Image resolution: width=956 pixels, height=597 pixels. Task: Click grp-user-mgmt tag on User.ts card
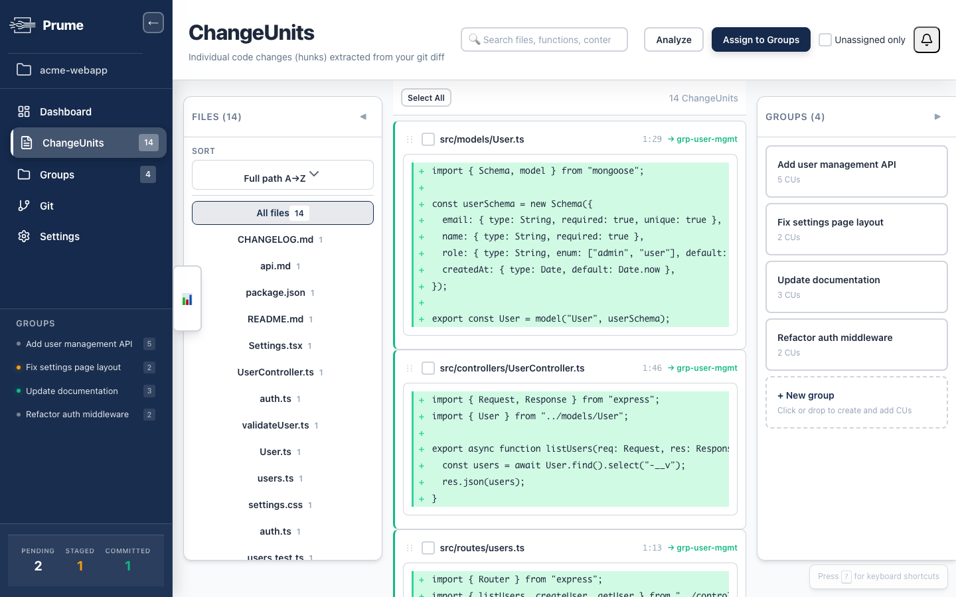coord(702,139)
